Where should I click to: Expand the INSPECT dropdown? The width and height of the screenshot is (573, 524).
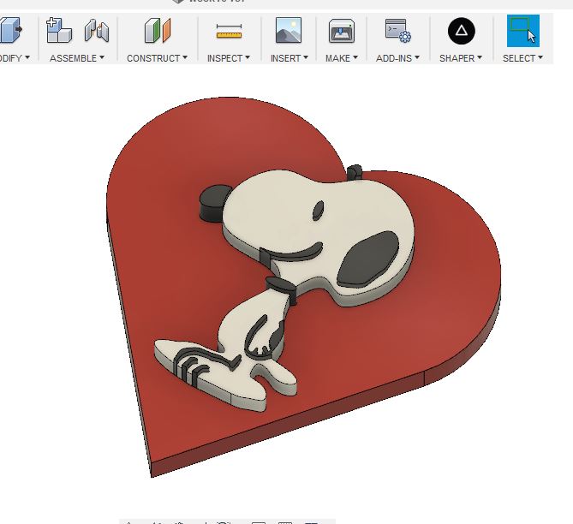click(x=229, y=58)
